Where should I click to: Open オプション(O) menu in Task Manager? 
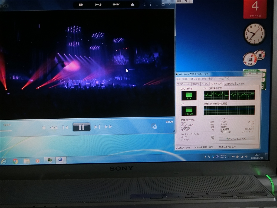[198, 79]
